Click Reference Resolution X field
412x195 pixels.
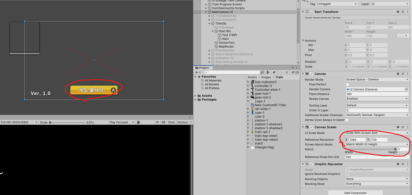click(357, 140)
